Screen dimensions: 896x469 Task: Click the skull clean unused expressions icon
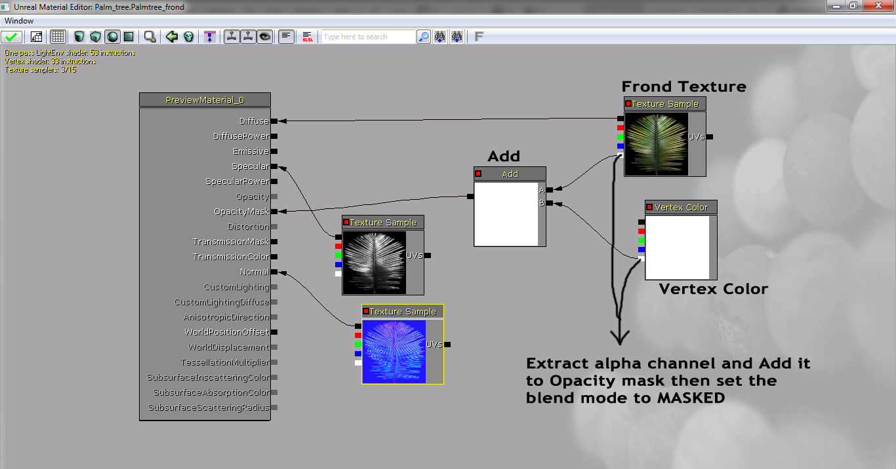189,37
